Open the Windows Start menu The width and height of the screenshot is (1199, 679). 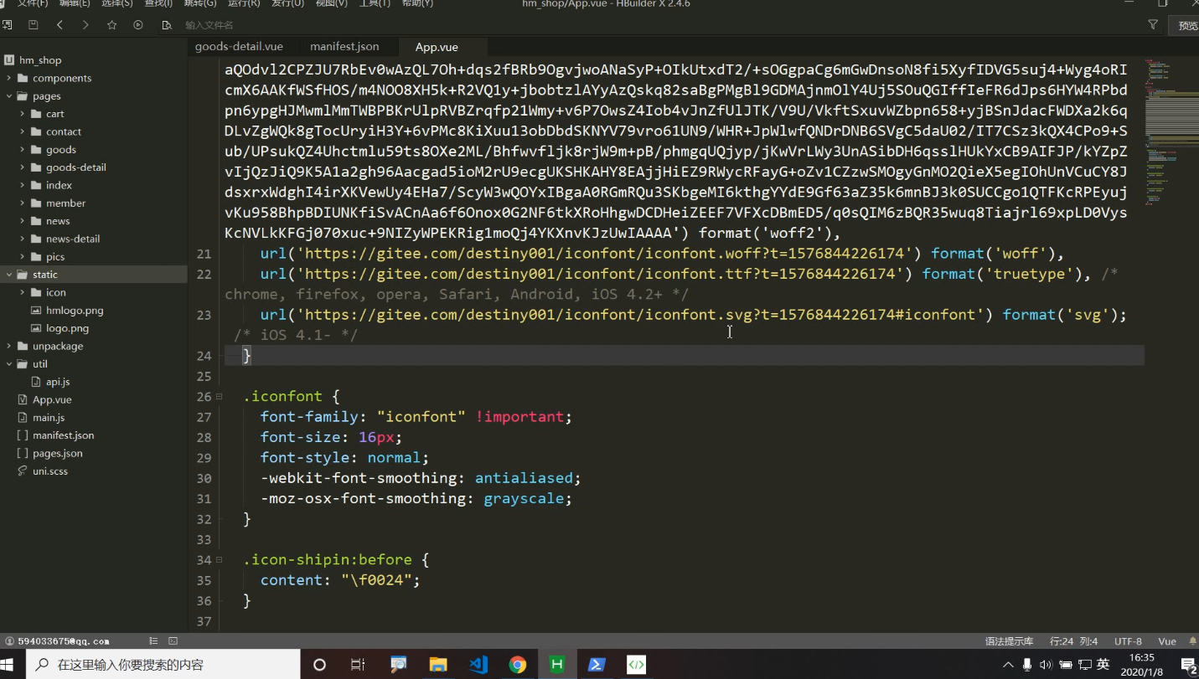pos(8,665)
